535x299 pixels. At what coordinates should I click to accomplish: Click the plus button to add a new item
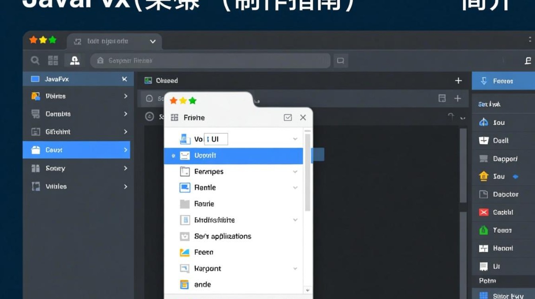(x=458, y=80)
